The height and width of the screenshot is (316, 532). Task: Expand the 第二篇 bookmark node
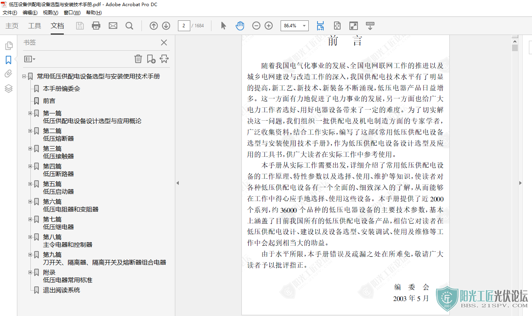tap(30, 131)
